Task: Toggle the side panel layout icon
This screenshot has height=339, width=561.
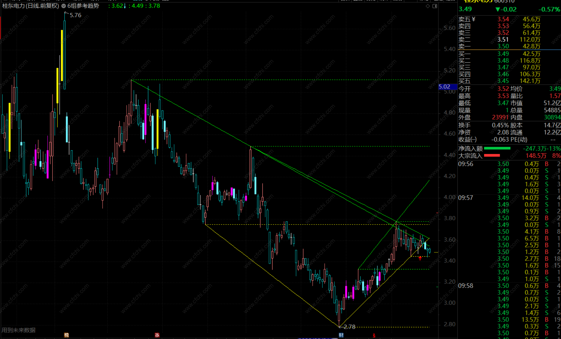Action: pos(435,6)
